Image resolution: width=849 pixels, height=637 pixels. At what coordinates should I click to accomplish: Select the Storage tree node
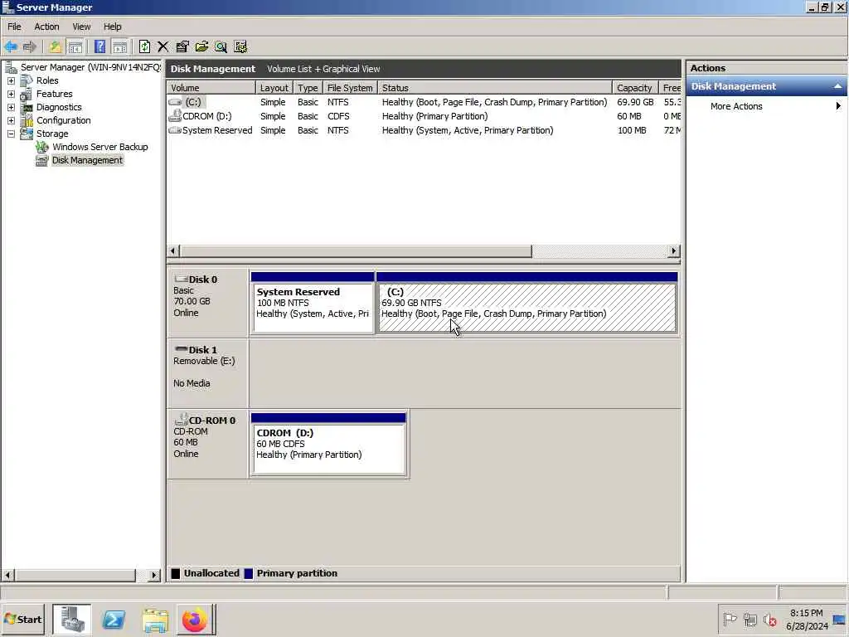pyautogui.click(x=52, y=134)
